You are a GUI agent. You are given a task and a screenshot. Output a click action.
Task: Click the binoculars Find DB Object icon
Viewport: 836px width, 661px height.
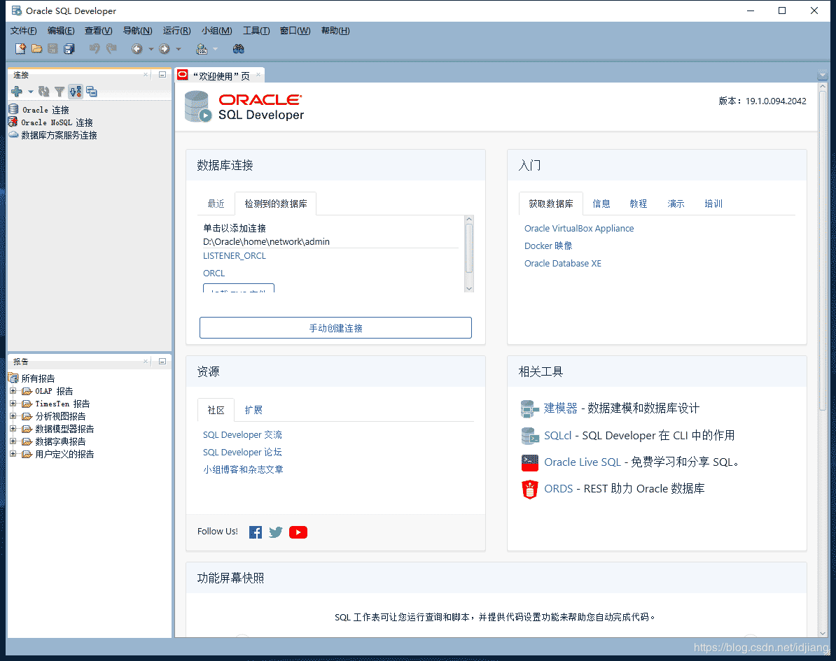(x=238, y=49)
